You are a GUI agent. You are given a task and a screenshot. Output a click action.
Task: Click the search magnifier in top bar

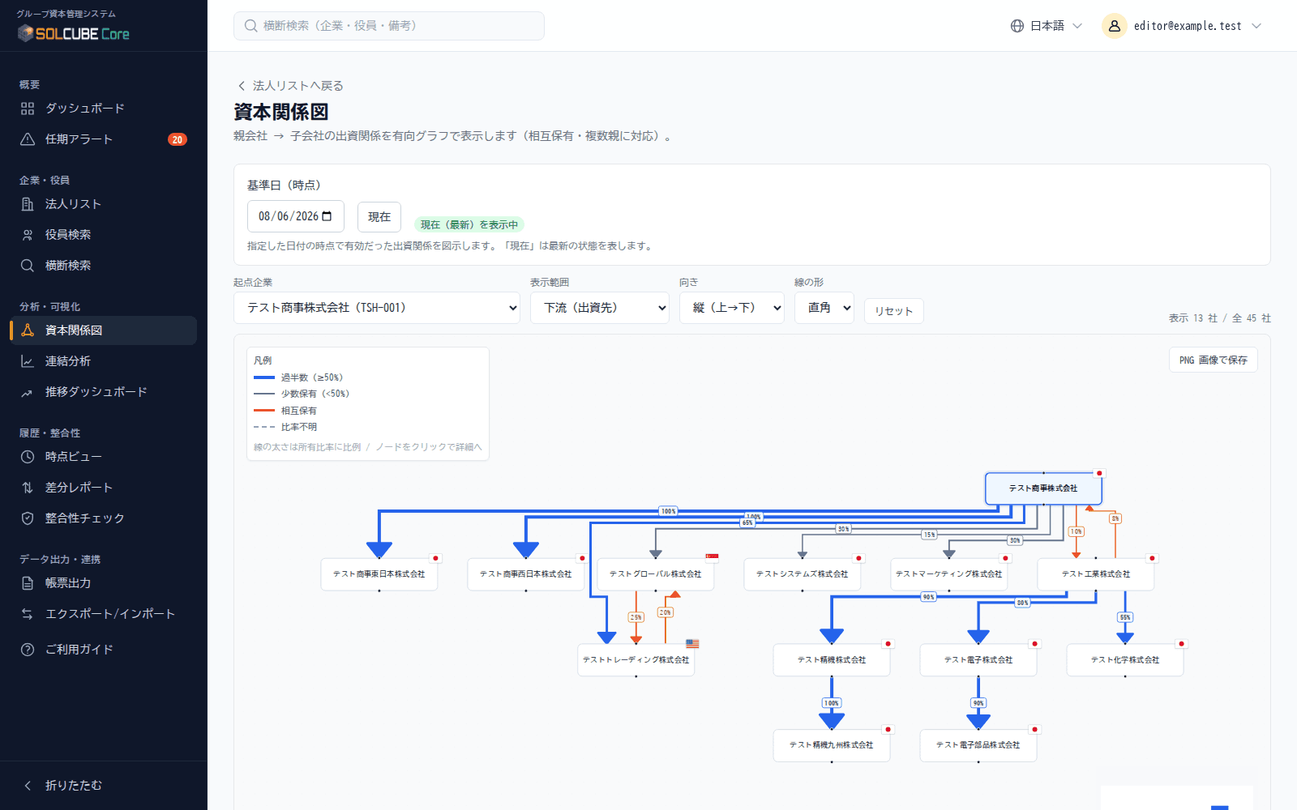tap(251, 26)
